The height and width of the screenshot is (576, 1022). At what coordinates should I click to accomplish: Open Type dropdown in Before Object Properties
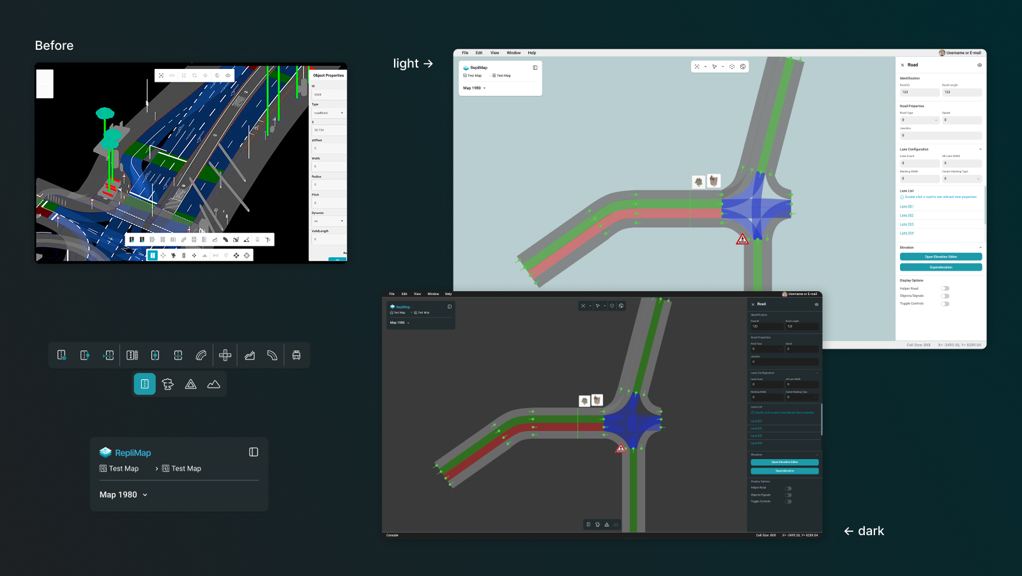tap(328, 113)
